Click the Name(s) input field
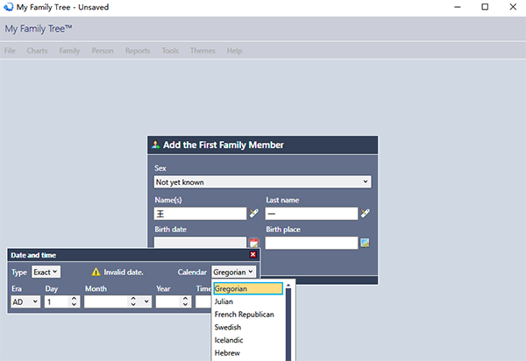Viewport: 526px width, 361px height. (200, 214)
